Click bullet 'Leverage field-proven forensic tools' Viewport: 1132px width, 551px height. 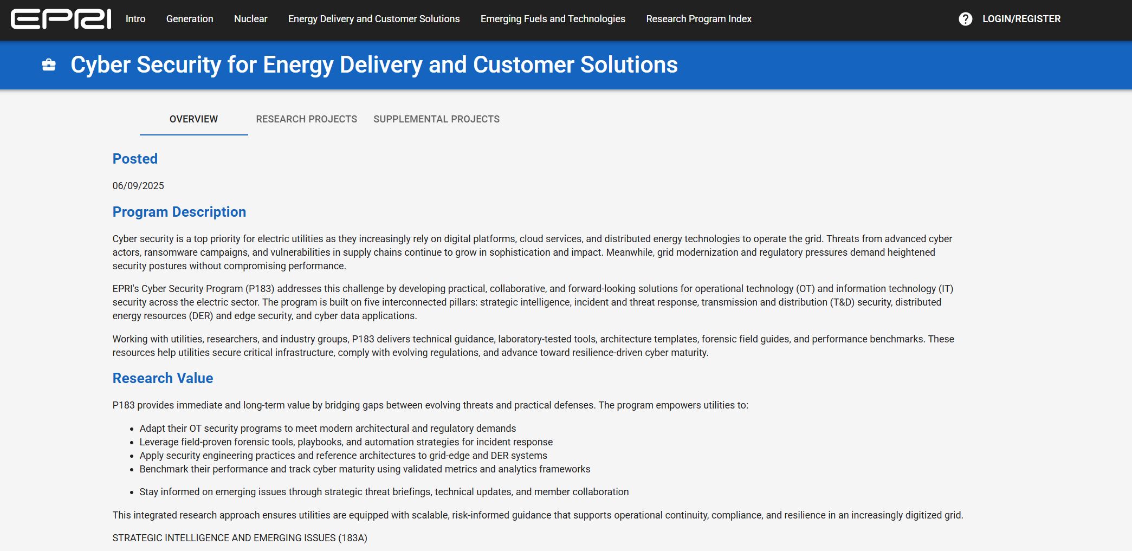[x=346, y=442]
